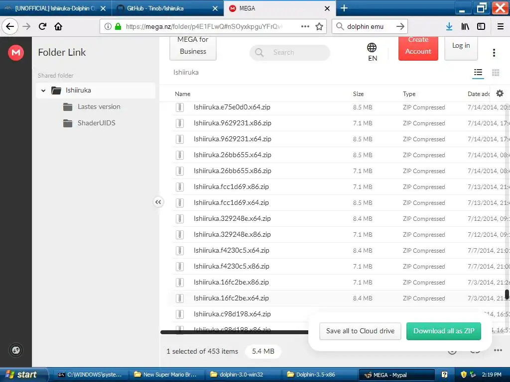This screenshot has width=510, height=382.
Task: Open column settings gear icon
Action: tap(500, 94)
